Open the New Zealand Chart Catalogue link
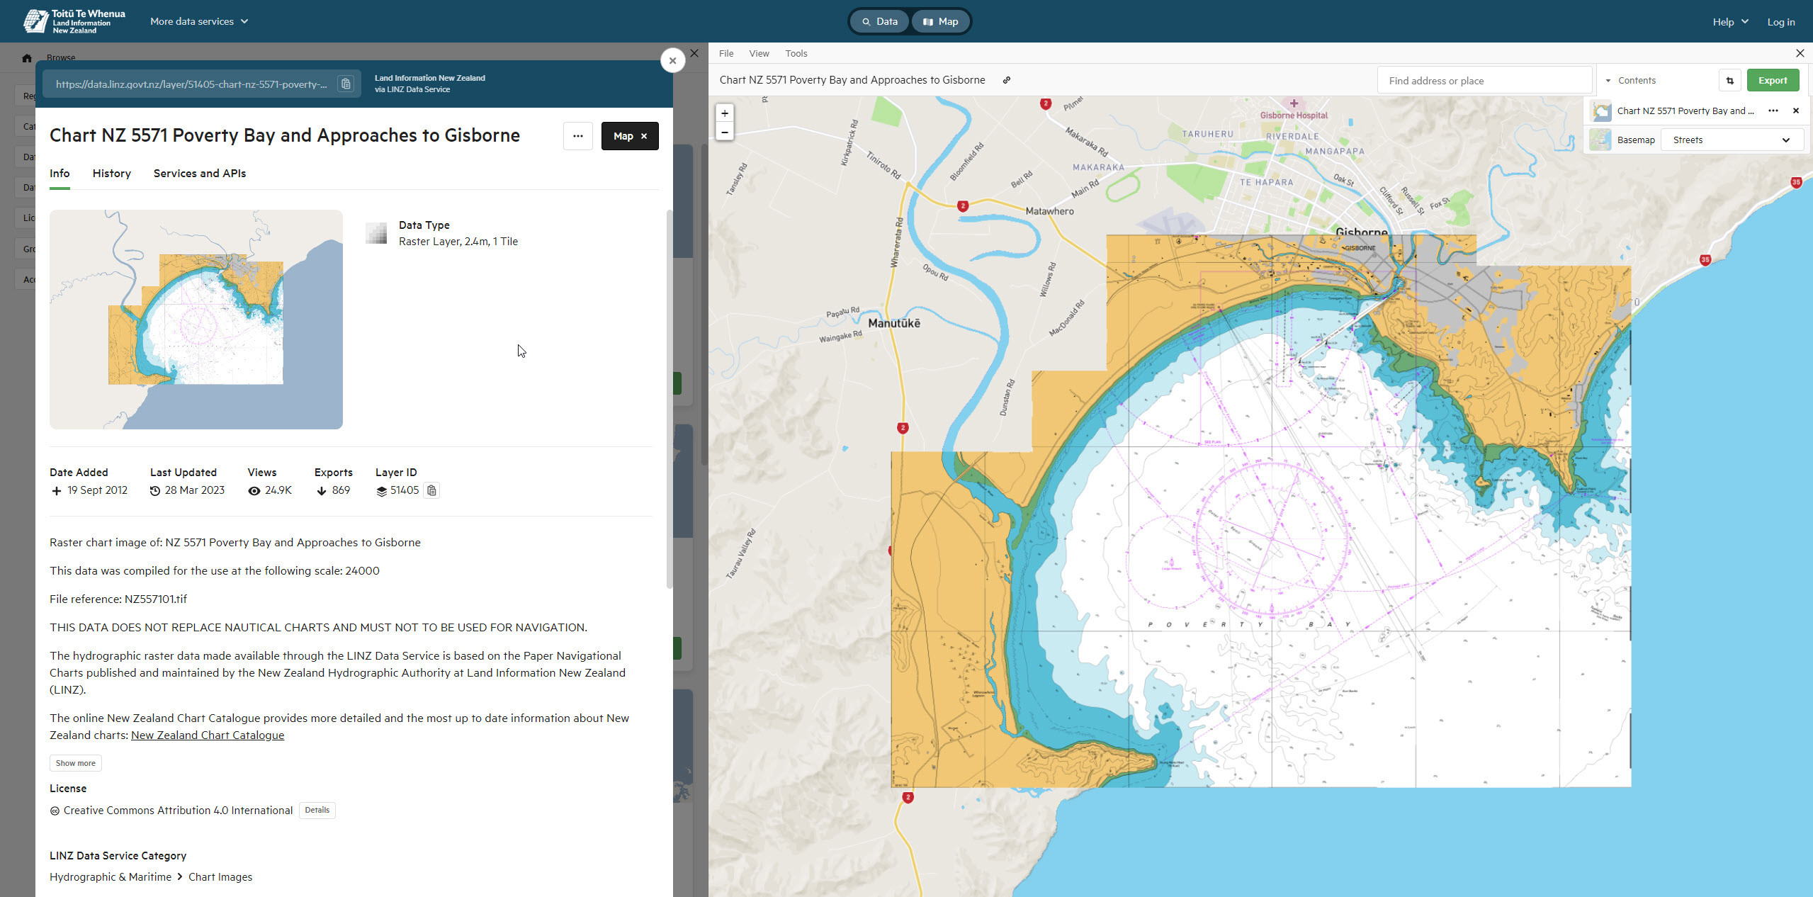The image size is (1813, 897). pos(208,735)
